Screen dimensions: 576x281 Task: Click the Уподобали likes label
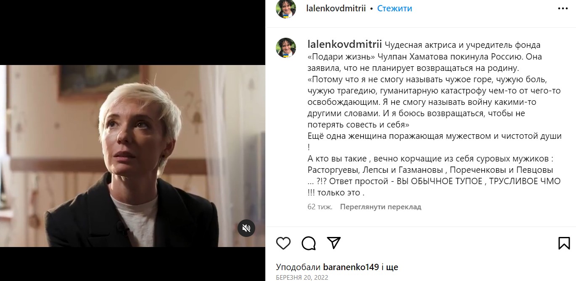299,267
